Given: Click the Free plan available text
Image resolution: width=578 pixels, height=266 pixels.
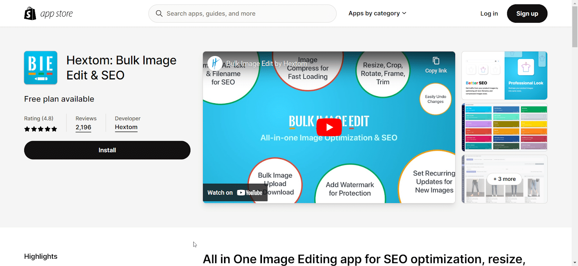Looking at the screenshot, I should coord(59,99).
